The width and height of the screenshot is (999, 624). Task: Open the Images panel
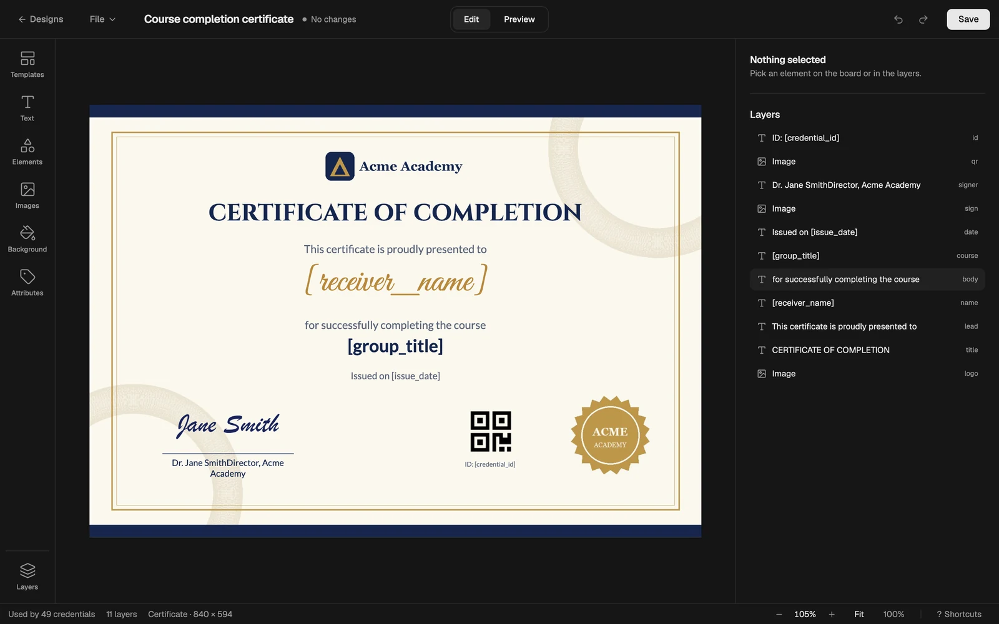coord(27,196)
